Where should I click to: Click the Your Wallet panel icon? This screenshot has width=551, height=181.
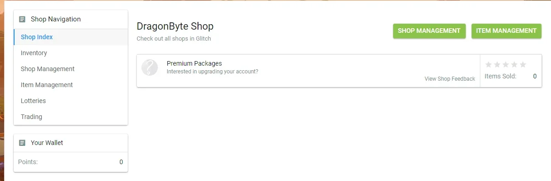(22, 143)
